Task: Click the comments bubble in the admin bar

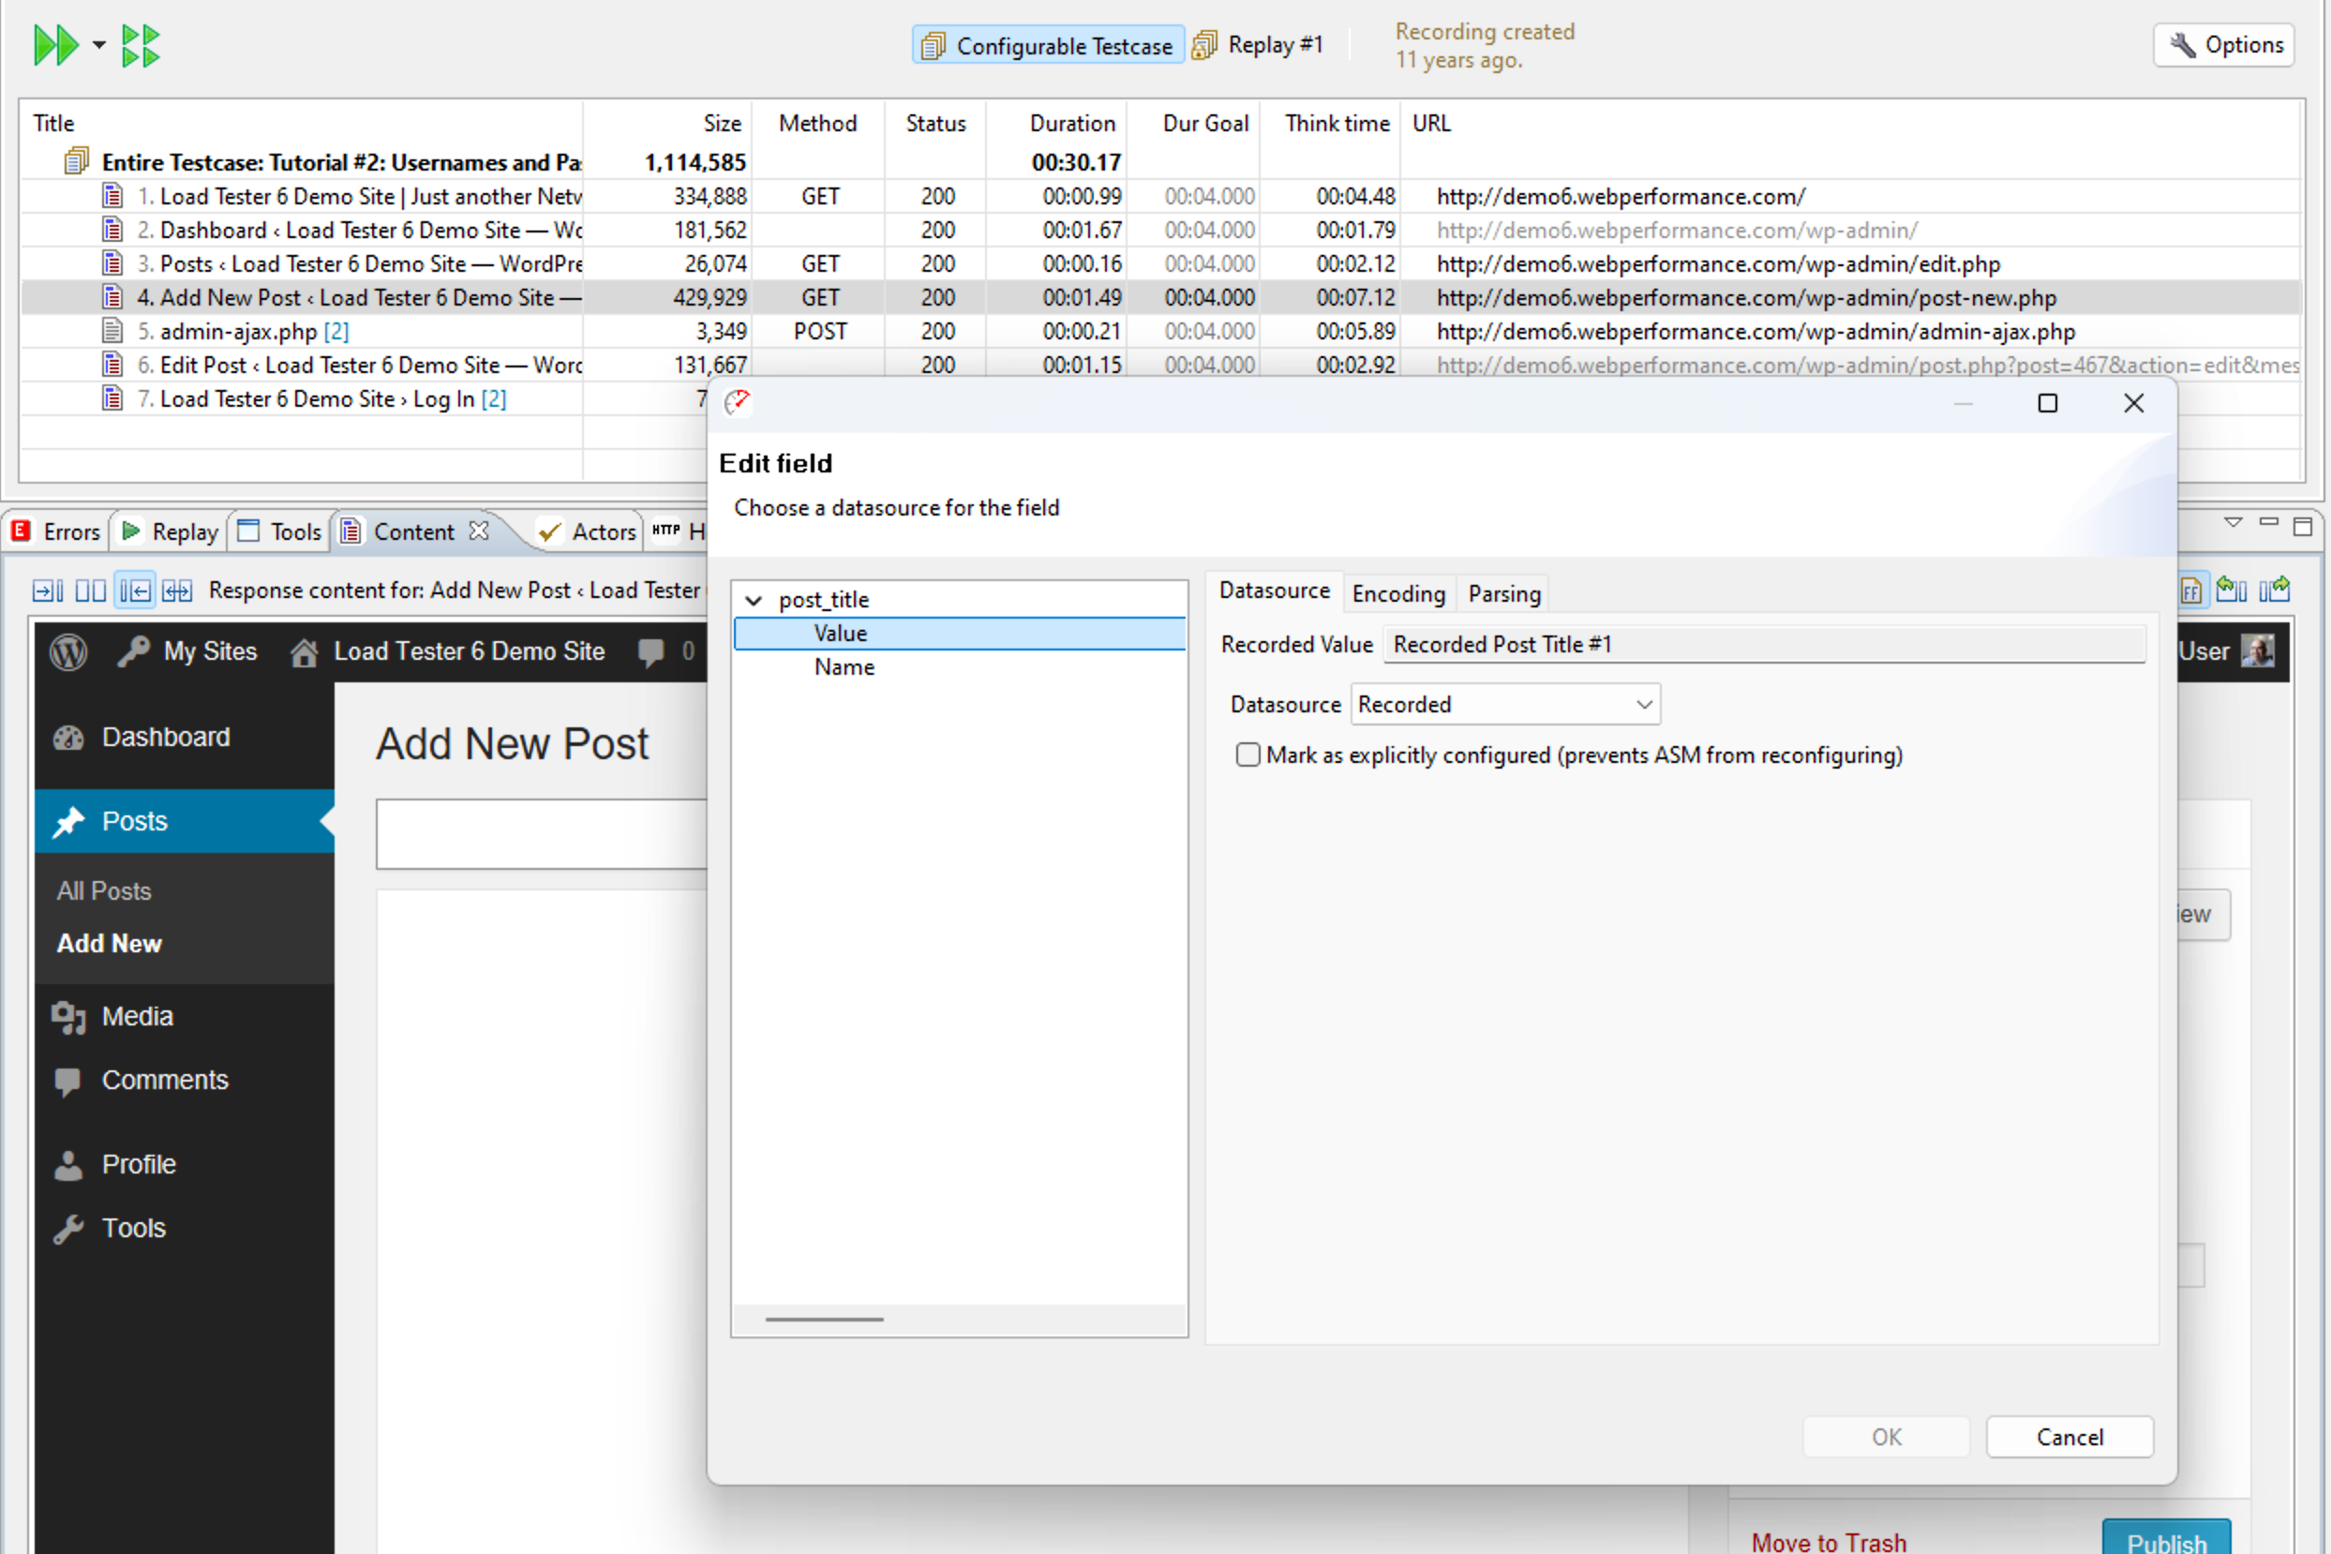Action: tap(653, 651)
